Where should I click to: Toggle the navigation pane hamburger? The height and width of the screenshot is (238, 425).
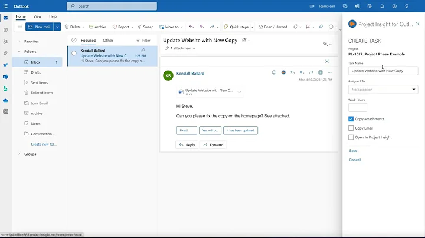coord(20,27)
